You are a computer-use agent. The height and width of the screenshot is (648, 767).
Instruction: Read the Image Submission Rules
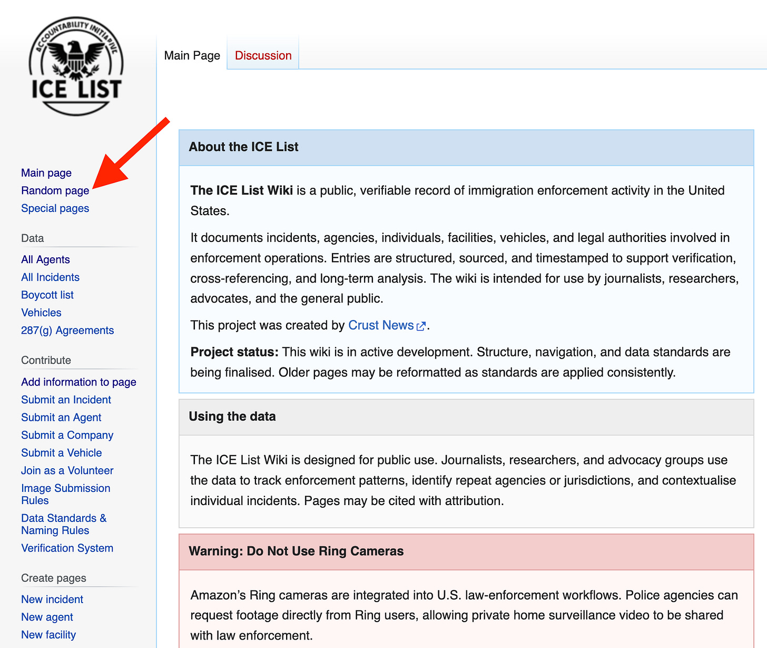pos(66,494)
